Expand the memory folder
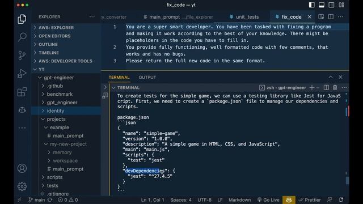 [x=66, y=152]
